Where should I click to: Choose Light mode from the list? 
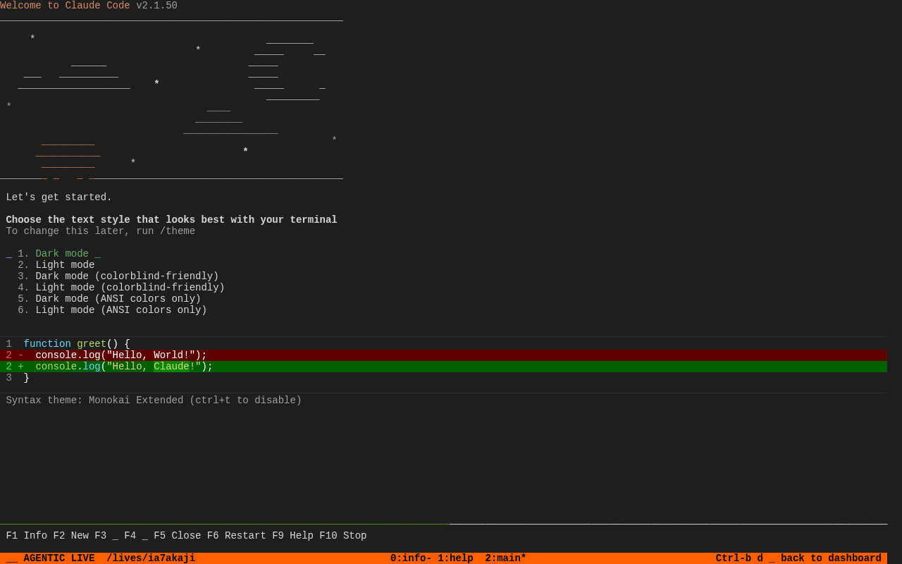[x=65, y=265]
